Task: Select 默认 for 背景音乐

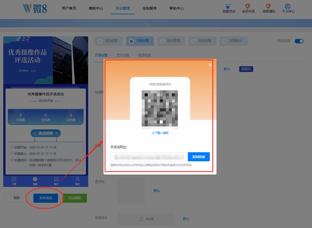Action: coord(186,219)
